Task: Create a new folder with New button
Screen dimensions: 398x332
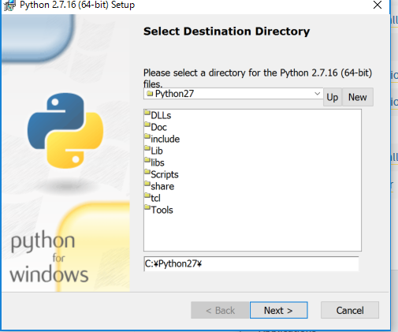Action: click(358, 97)
